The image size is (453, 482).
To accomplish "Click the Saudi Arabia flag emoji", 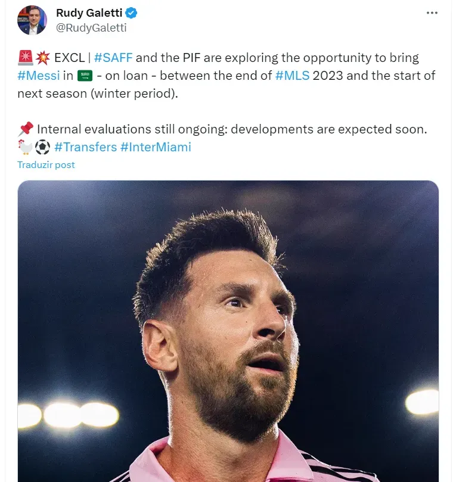I will (x=85, y=76).
